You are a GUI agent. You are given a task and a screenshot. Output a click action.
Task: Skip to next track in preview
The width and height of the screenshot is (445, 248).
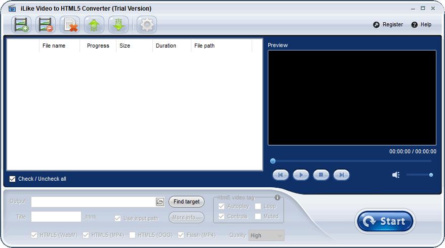[x=341, y=175]
